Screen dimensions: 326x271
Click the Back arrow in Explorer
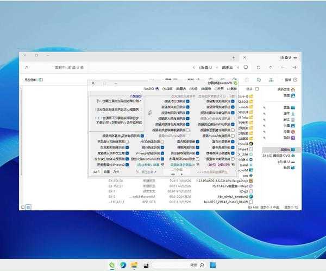tap(296, 68)
